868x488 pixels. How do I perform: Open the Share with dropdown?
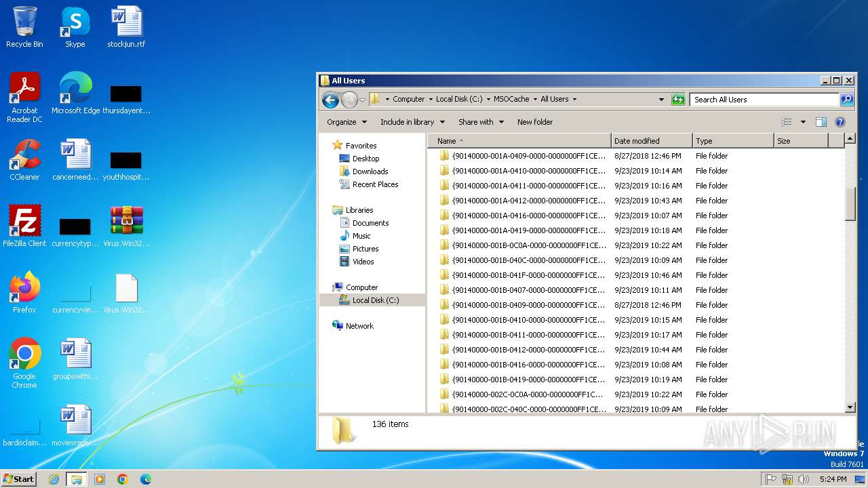(x=481, y=122)
